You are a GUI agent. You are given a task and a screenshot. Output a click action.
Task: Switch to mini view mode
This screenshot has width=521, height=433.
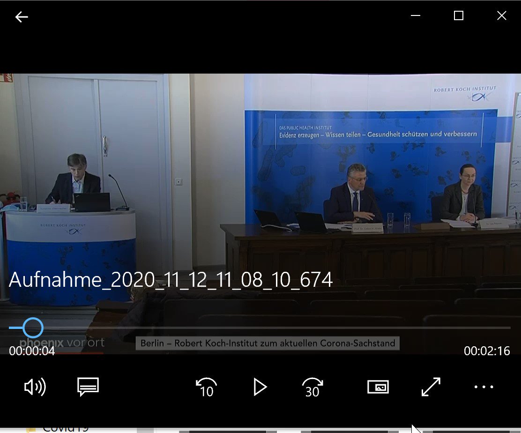click(378, 387)
